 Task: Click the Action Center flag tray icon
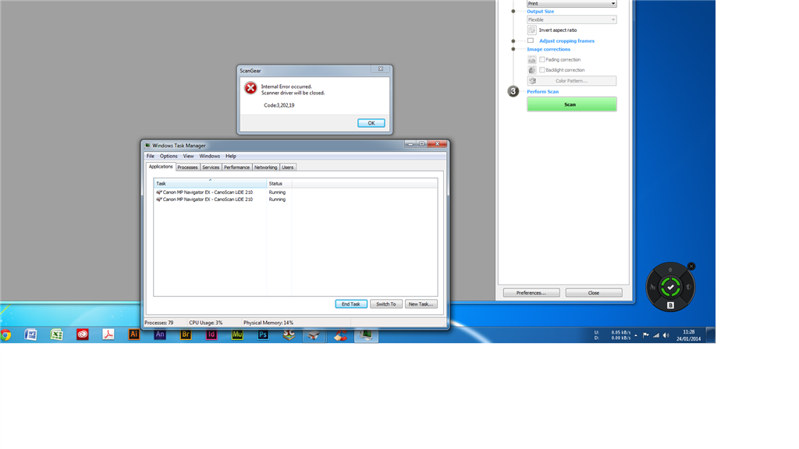pyautogui.click(x=646, y=335)
